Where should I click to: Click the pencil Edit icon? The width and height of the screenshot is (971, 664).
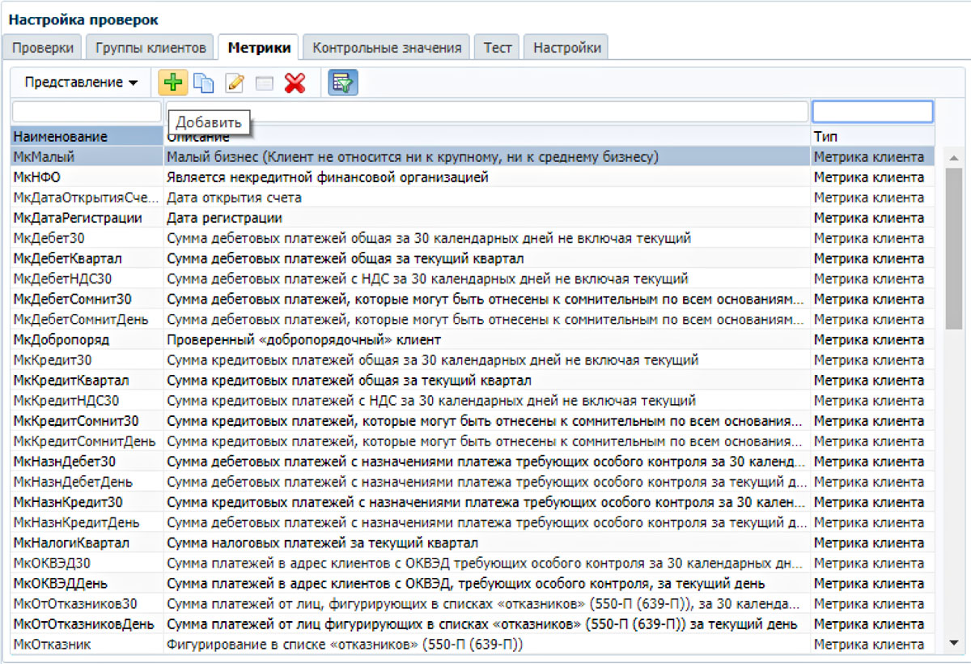(x=235, y=83)
